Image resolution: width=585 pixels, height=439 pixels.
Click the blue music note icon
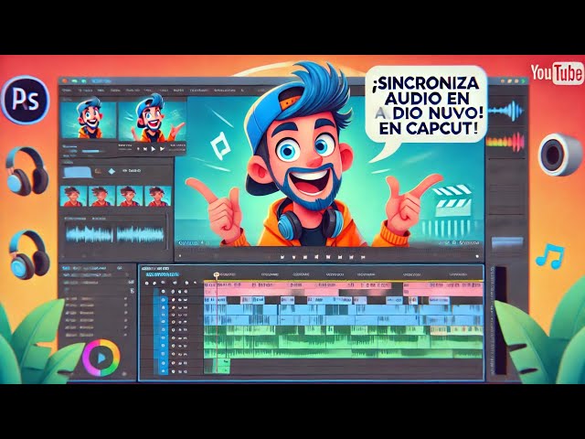(549, 256)
